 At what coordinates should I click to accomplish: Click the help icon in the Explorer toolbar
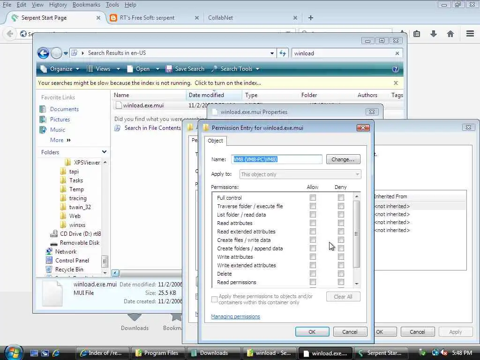point(396,69)
